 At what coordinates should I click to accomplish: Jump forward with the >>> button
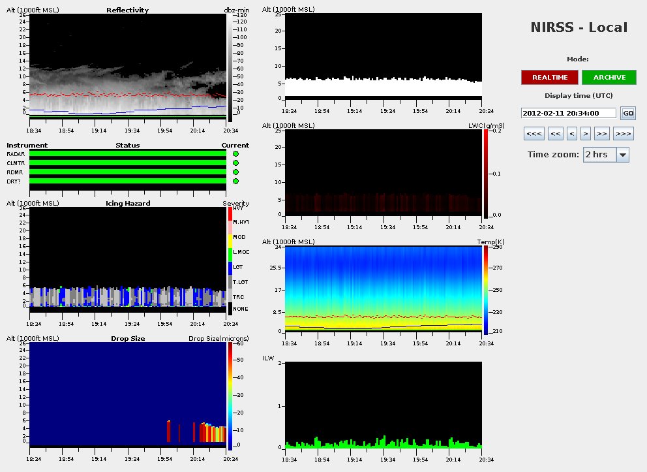623,134
